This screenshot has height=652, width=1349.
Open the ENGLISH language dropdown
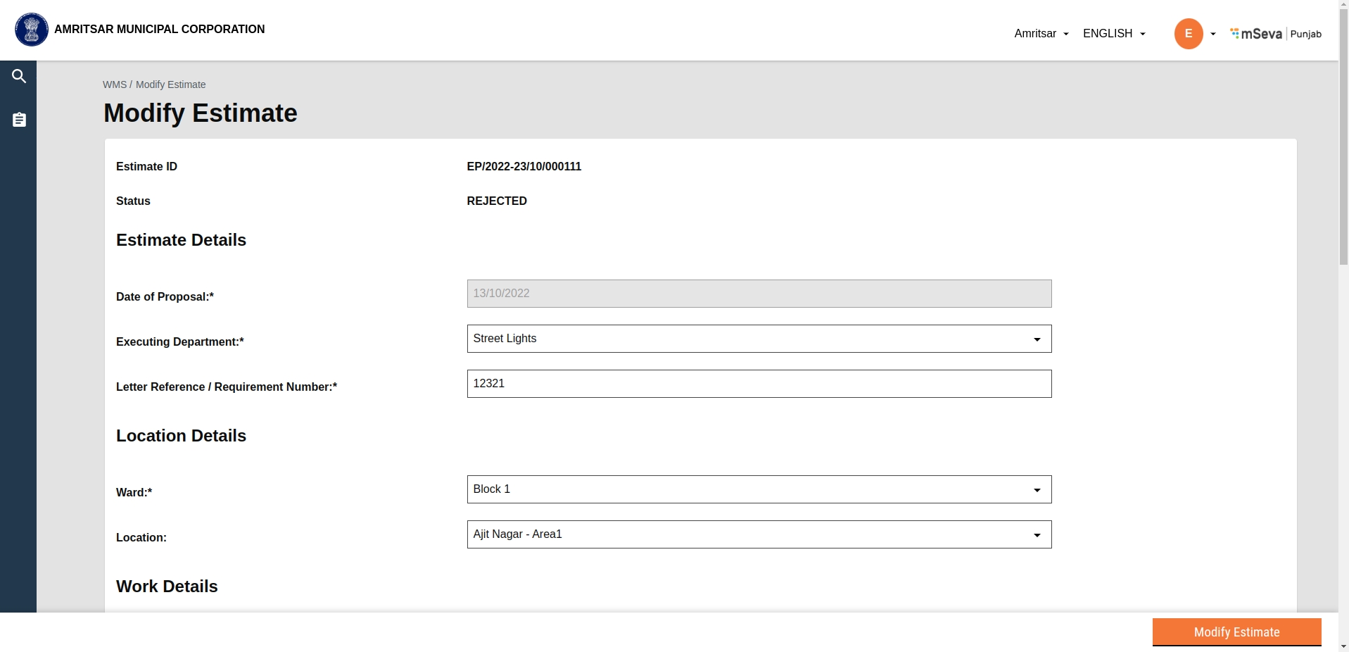pos(1113,34)
